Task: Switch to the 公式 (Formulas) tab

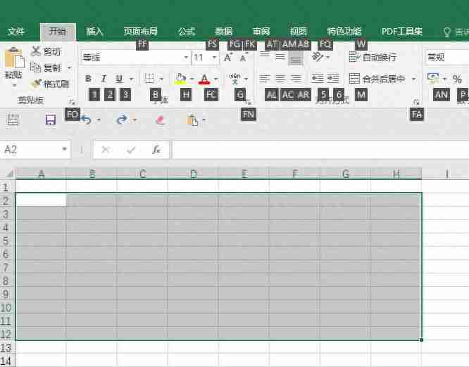Action: [x=187, y=32]
